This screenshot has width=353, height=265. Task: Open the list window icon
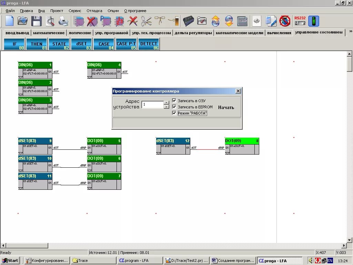[242, 21]
